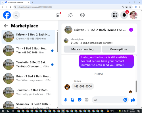
Task: Show hidden system tray icons
Action: (x=117, y=111)
